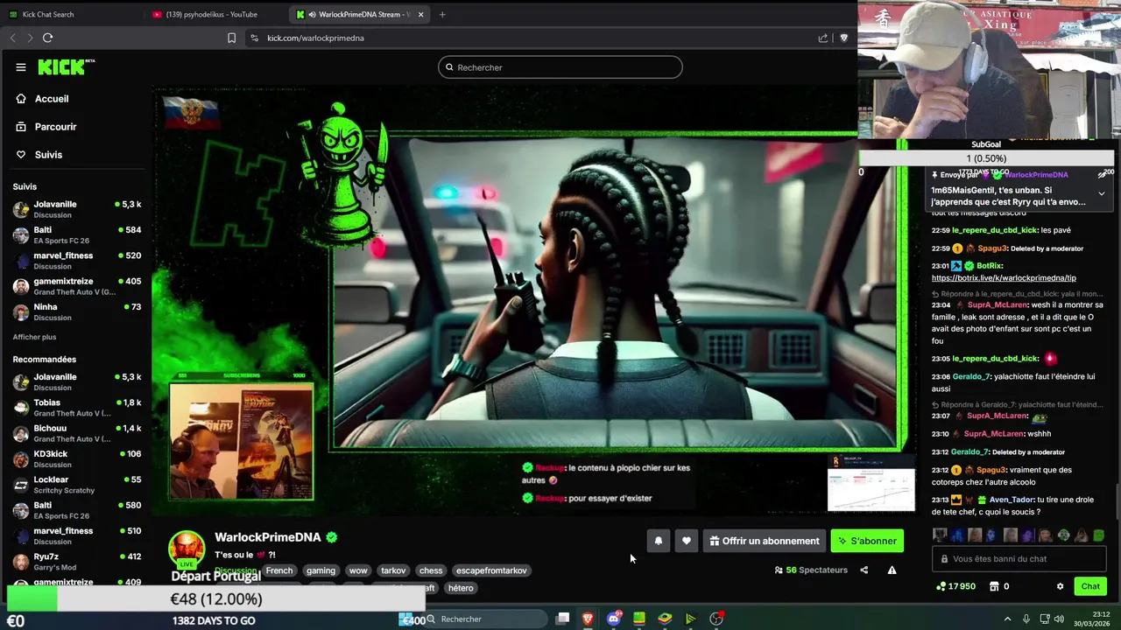Mute the tab via speaker icon on WarlockPrimeDNA tab
The width and height of the screenshot is (1121, 630).
tap(313, 14)
